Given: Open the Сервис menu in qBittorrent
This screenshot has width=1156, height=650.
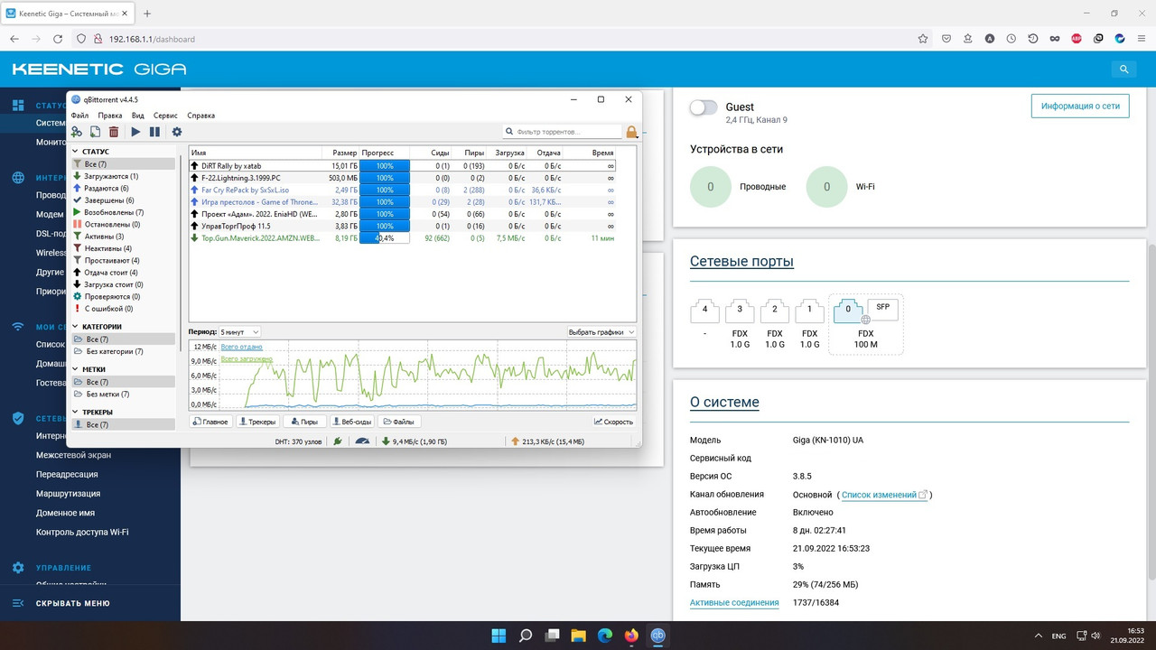Looking at the screenshot, I should (165, 116).
